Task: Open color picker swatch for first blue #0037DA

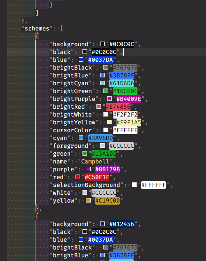Action: click(x=81, y=60)
